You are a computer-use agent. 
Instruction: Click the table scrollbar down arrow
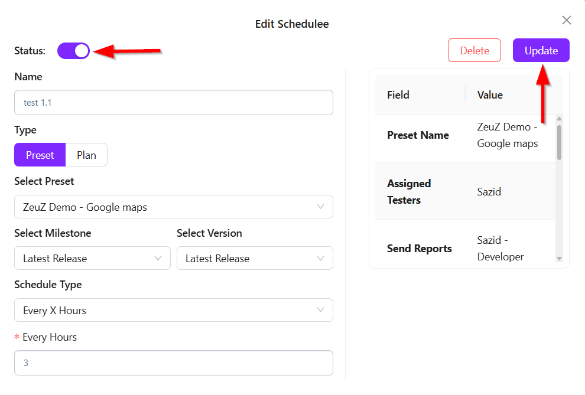(x=559, y=259)
